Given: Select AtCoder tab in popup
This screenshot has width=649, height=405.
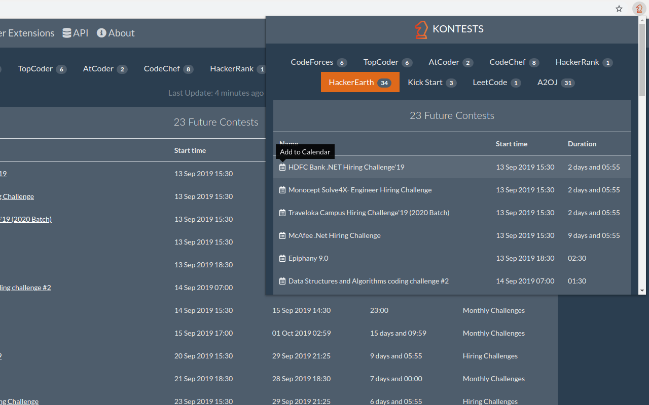Looking at the screenshot, I should [451, 62].
